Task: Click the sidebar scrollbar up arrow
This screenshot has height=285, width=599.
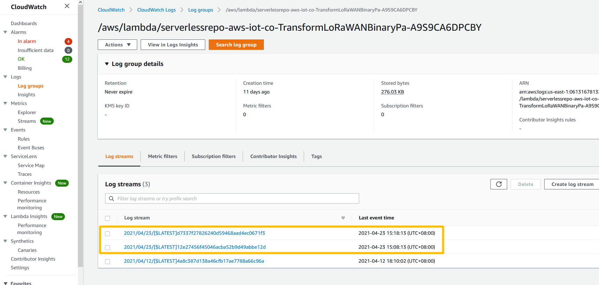Action: click(x=81, y=2)
